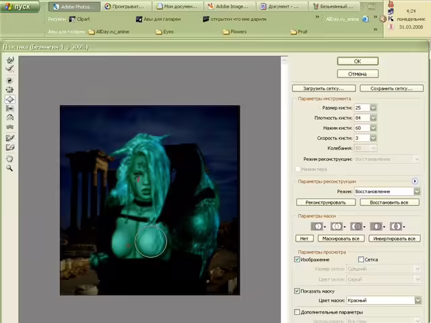This screenshot has height=323, width=431.
Task: Select the Forward Warp tool
Action: click(10, 60)
